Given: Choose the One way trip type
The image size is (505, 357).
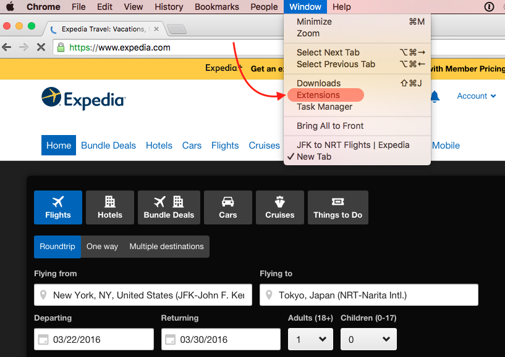Looking at the screenshot, I should (x=102, y=247).
